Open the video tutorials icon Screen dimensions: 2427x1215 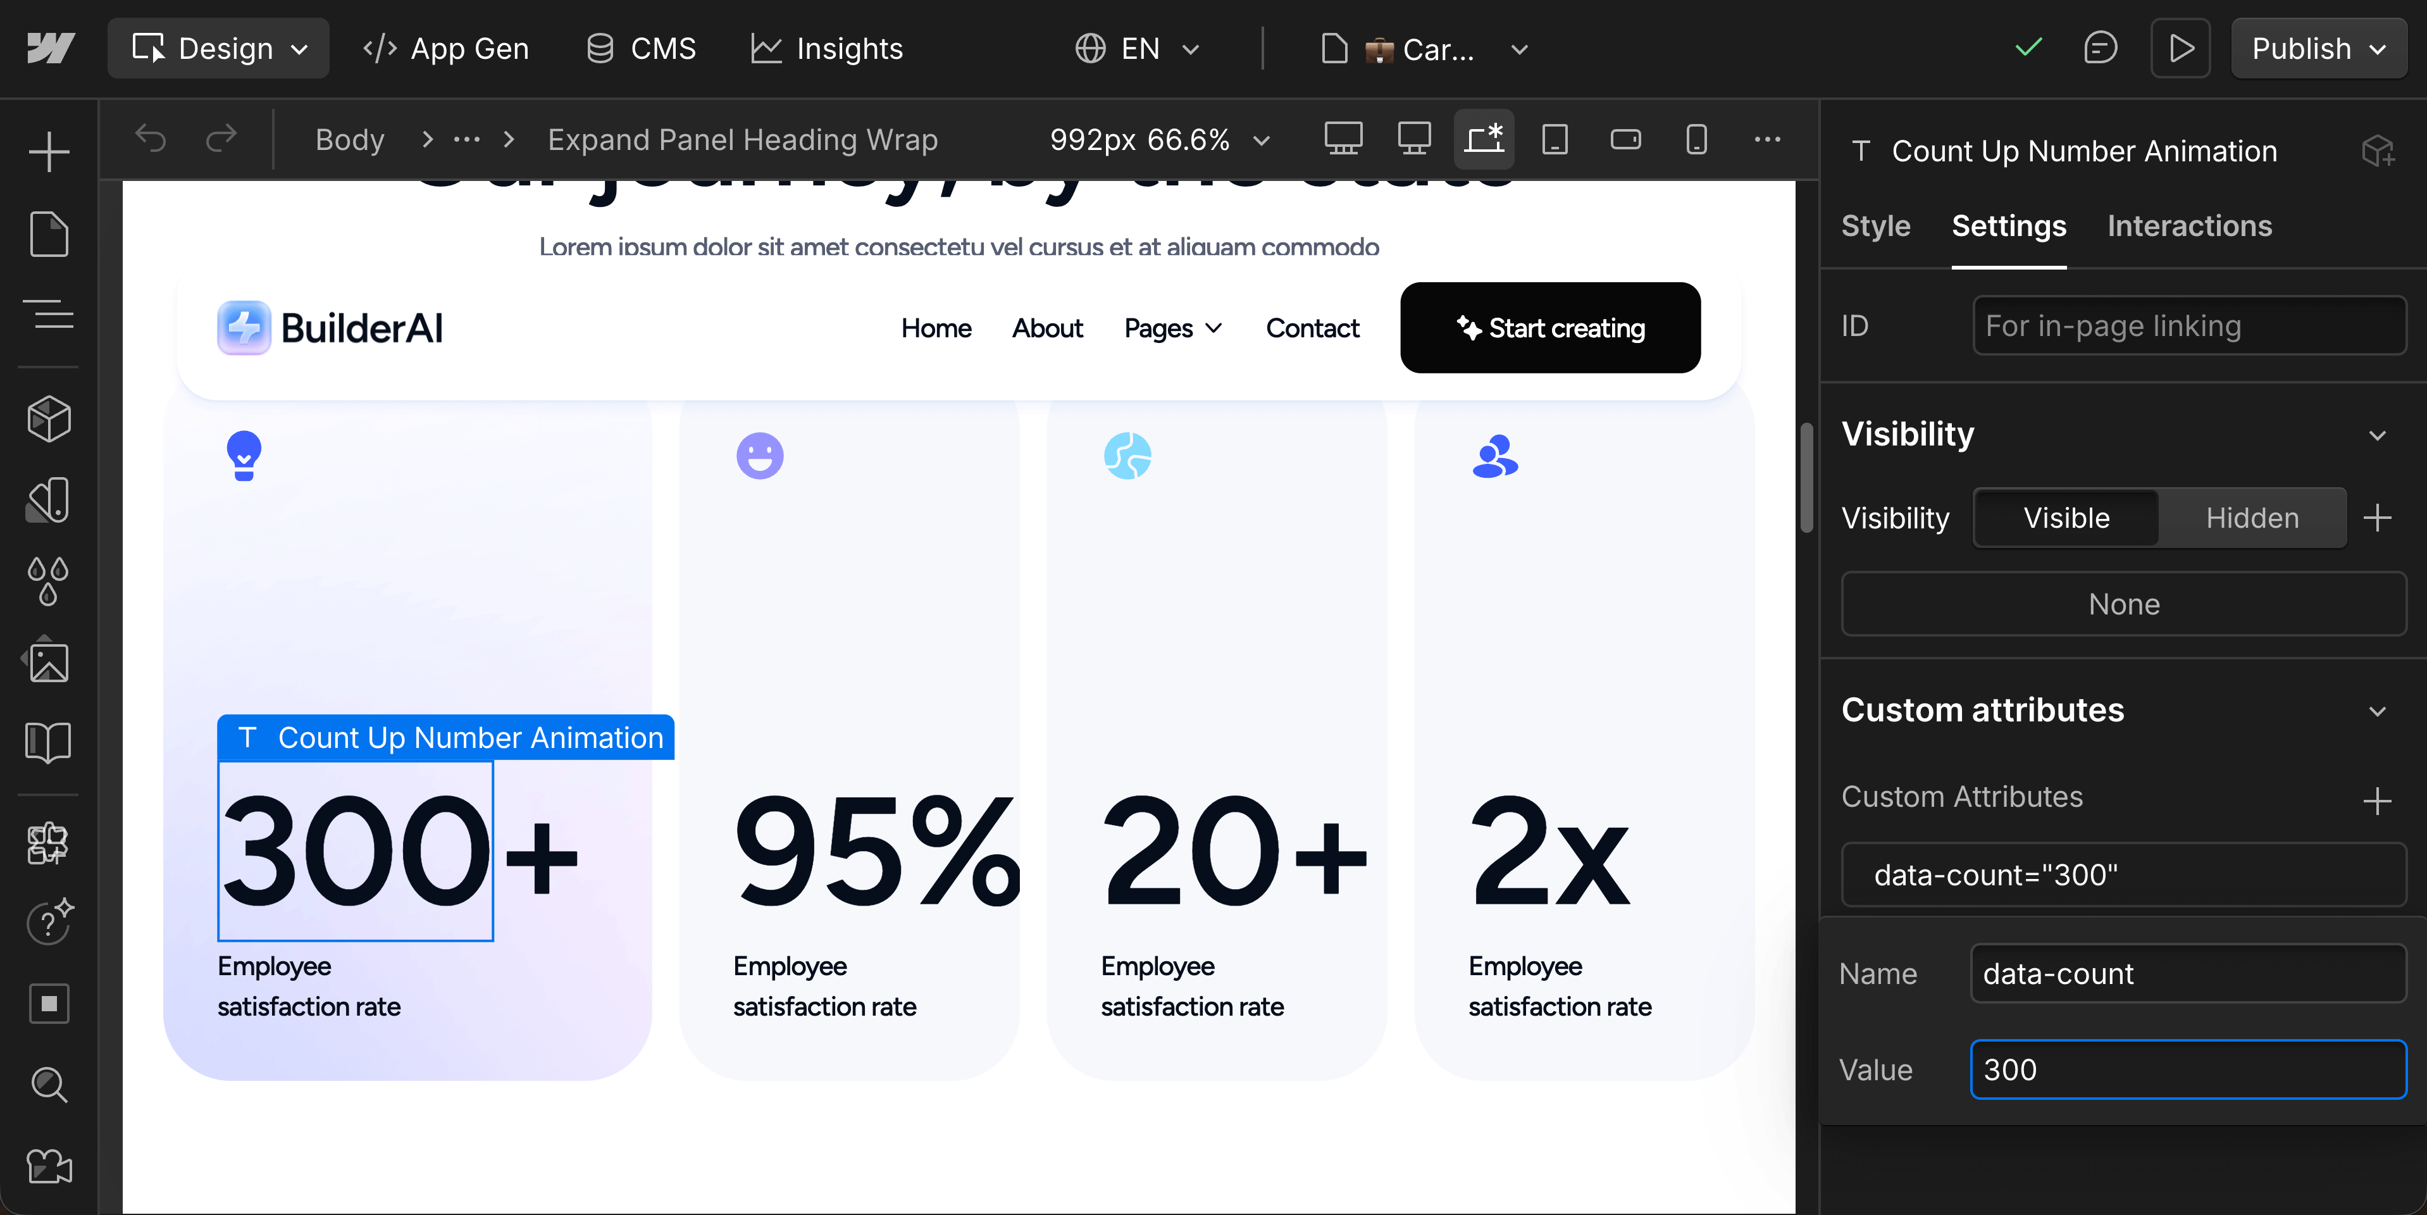pyautogui.click(x=49, y=1167)
